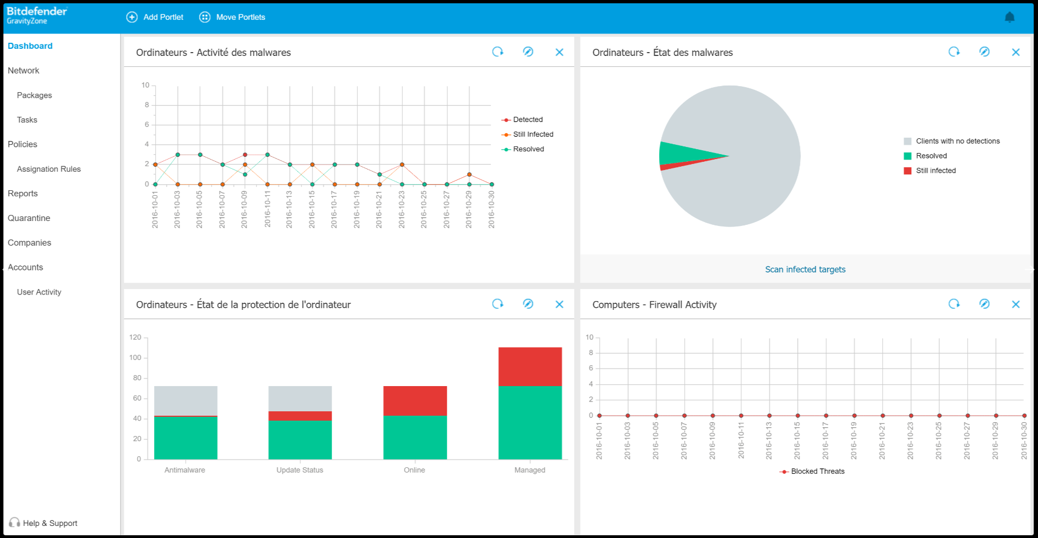Edit the État de la protection portlet
The width and height of the screenshot is (1038, 538).
point(528,304)
